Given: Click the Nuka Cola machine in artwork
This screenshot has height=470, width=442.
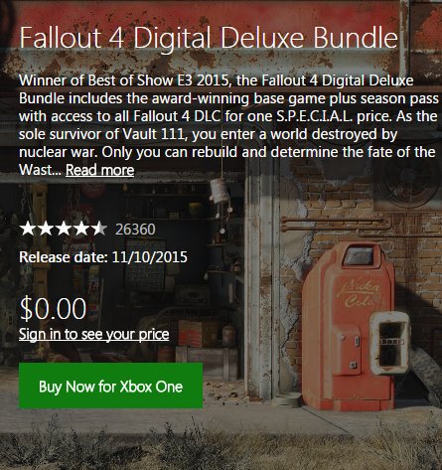Looking at the screenshot, I should 356,326.
